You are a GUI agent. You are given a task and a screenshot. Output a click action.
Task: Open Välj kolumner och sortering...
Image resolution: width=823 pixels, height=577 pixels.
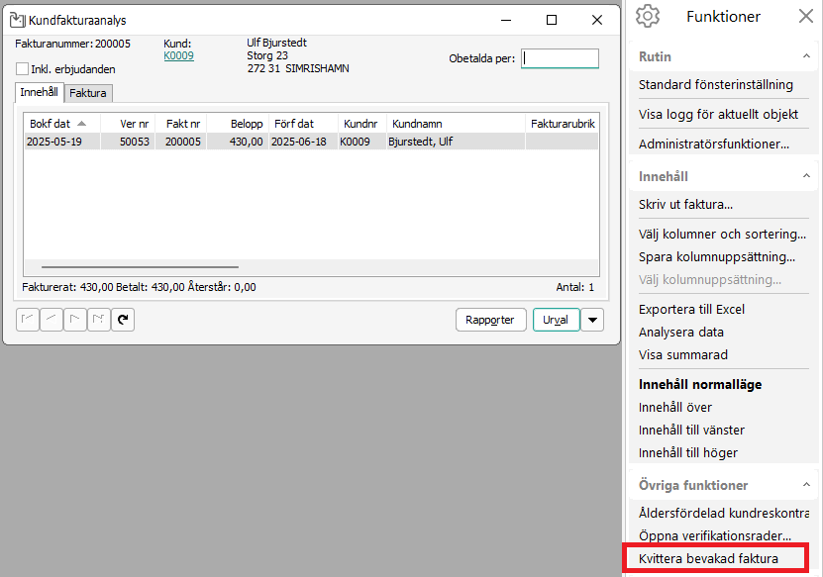pyautogui.click(x=722, y=234)
